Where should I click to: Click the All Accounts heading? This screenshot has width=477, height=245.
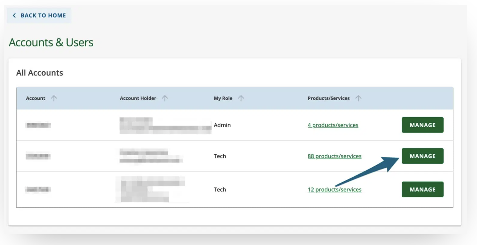tap(40, 72)
